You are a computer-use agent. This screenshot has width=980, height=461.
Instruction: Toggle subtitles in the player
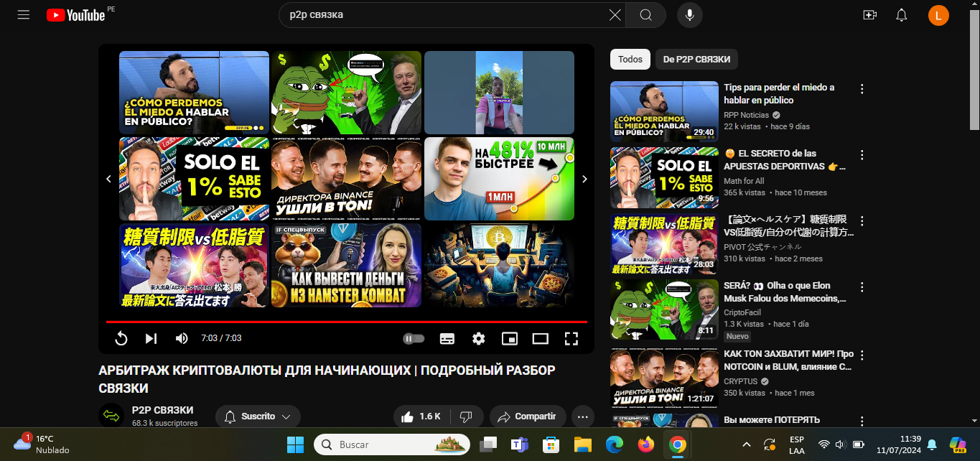click(x=447, y=338)
